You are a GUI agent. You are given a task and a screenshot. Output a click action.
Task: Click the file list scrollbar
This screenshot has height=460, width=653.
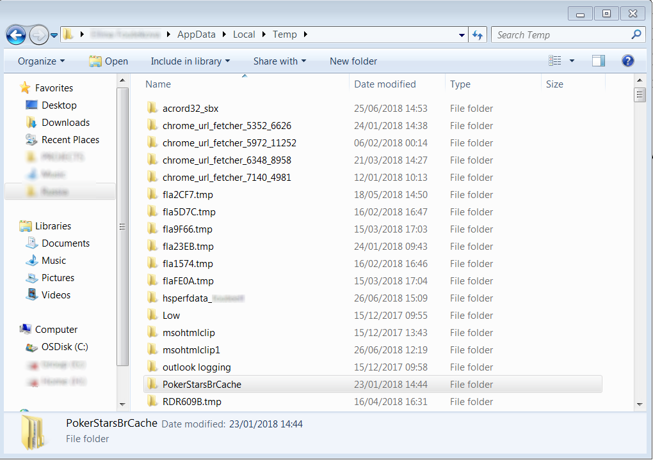coord(640,94)
